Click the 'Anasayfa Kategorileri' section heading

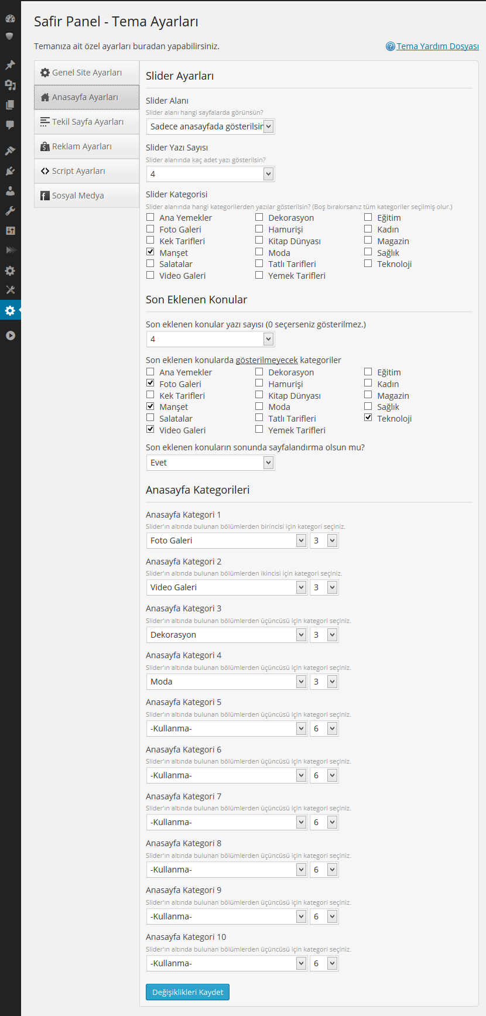pyautogui.click(x=198, y=490)
